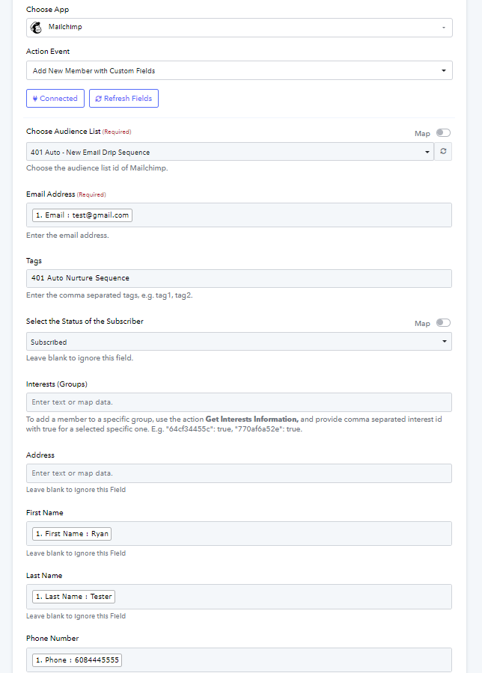Click the Mailchimp monkey logo icon
This screenshot has height=673, width=482.
click(x=36, y=28)
